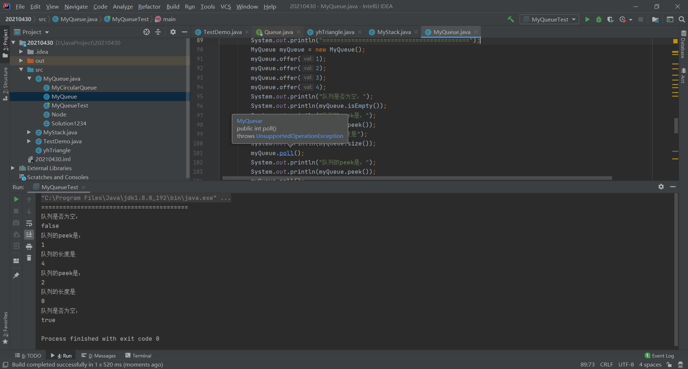Expand External Libraries node
This screenshot has height=369, width=688.
pos(13,168)
